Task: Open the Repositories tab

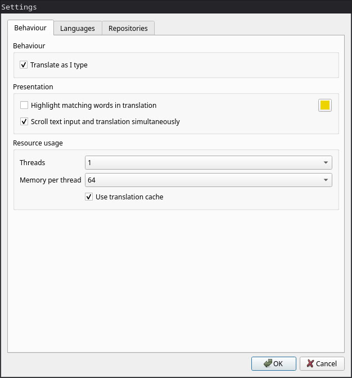Action: tap(128, 28)
